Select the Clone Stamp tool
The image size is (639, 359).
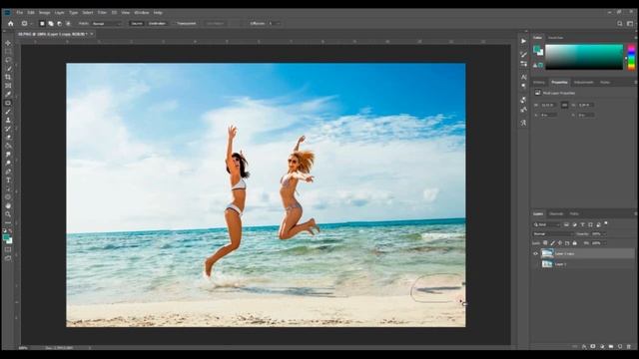pyautogui.click(x=8, y=120)
